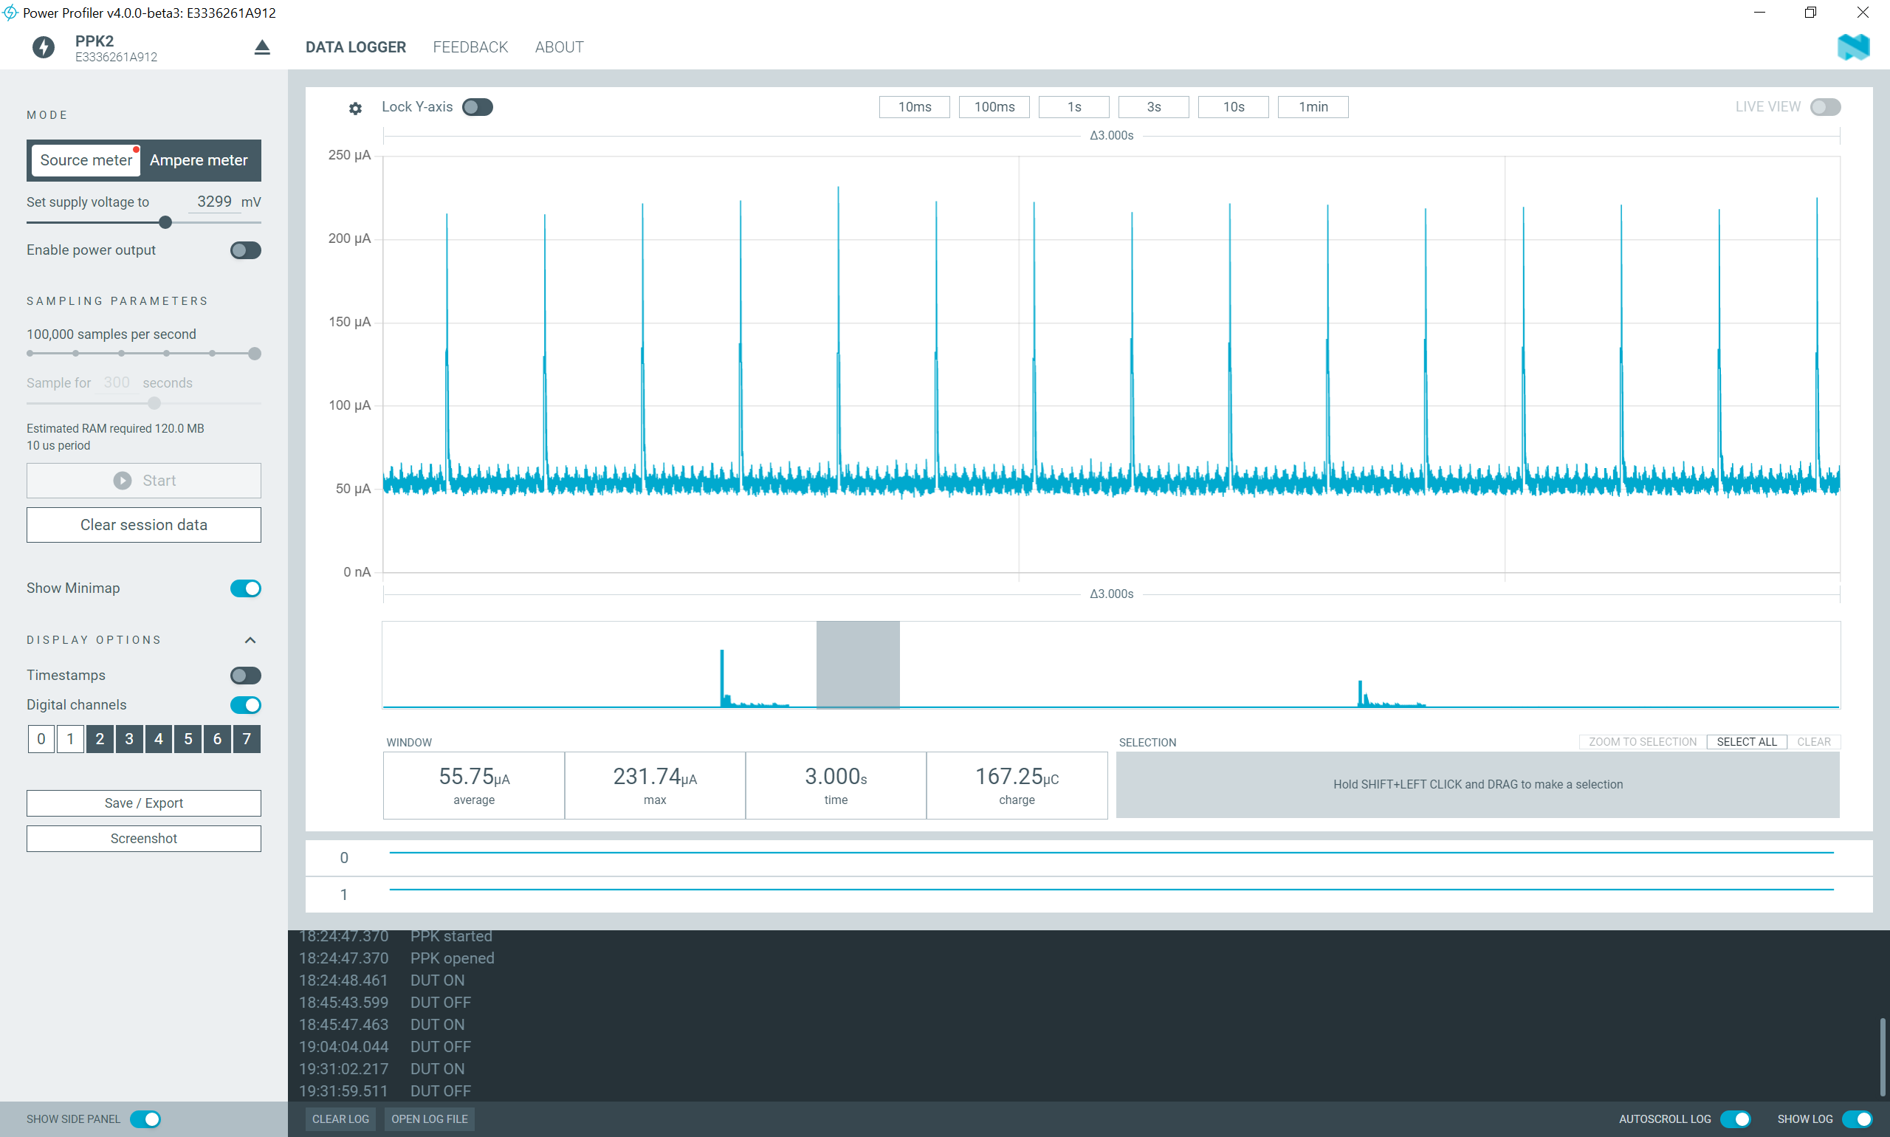The height and width of the screenshot is (1137, 1890).
Task: Click the 3.000s time value
Action: coord(836,777)
